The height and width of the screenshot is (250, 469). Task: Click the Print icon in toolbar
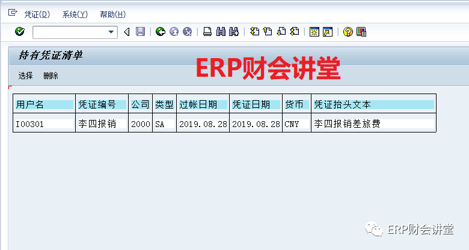[207, 32]
